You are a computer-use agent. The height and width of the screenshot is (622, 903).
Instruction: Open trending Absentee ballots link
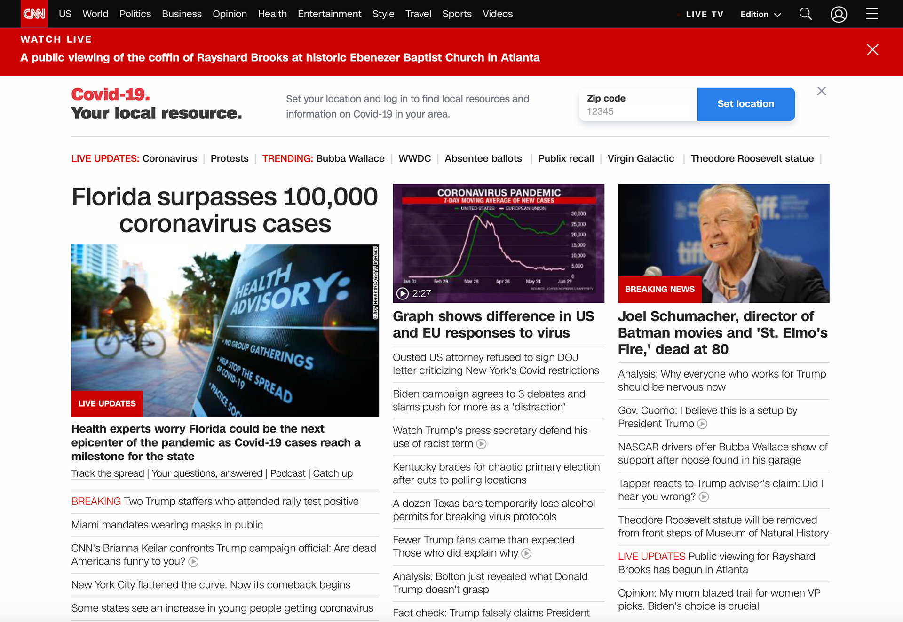(483, 159)
